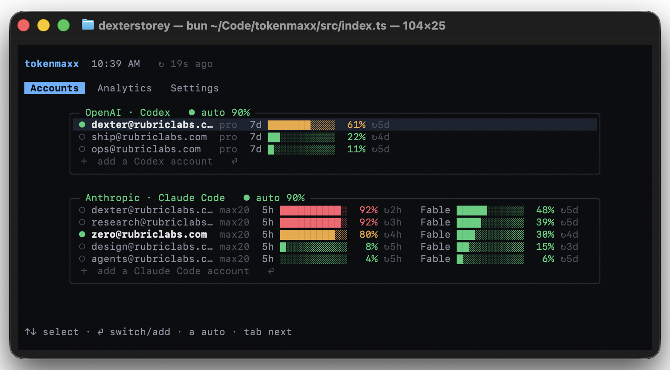Click the yellow minimize window button
Image resolution: width=670 pixels, height=370 pixels.
[x=44, y=25]
